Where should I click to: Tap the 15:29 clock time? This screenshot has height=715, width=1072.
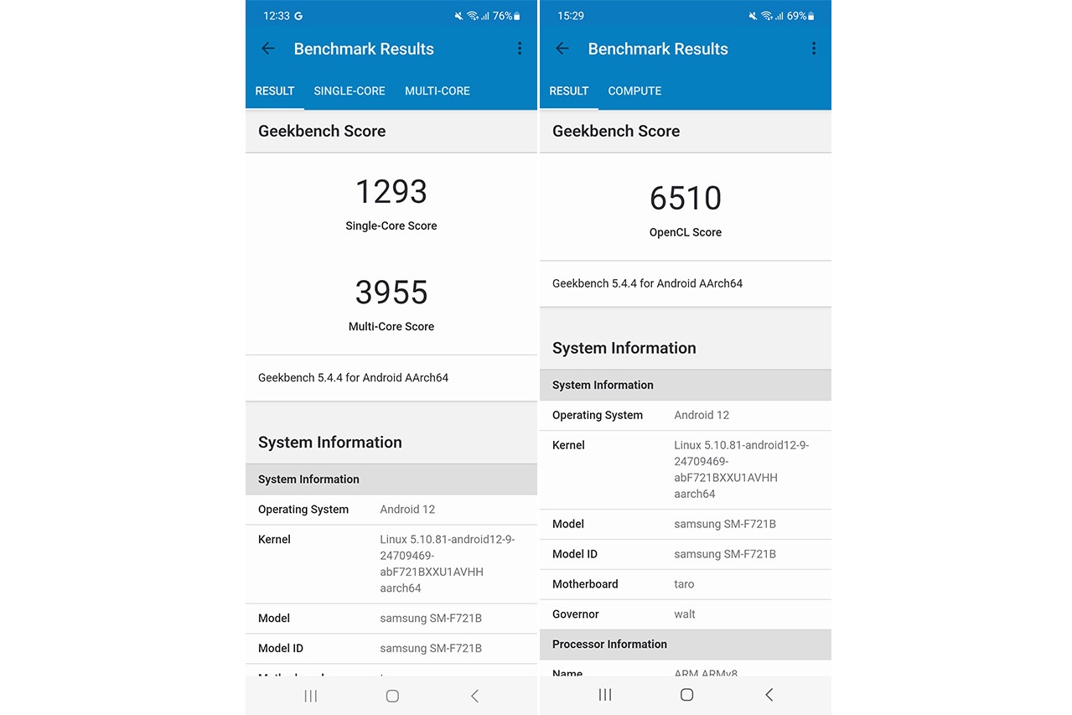570,16
